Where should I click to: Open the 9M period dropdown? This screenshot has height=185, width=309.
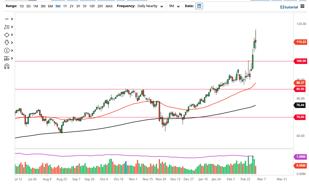click(x=174, y=6)
